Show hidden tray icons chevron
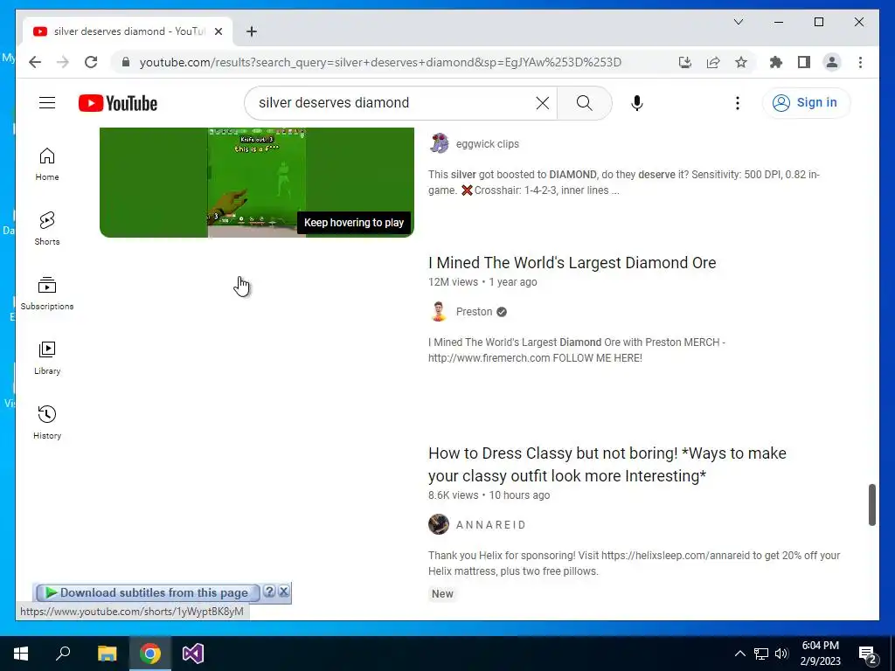The width and height of the screenshot is (895, 671). click(x=739, y=654)
